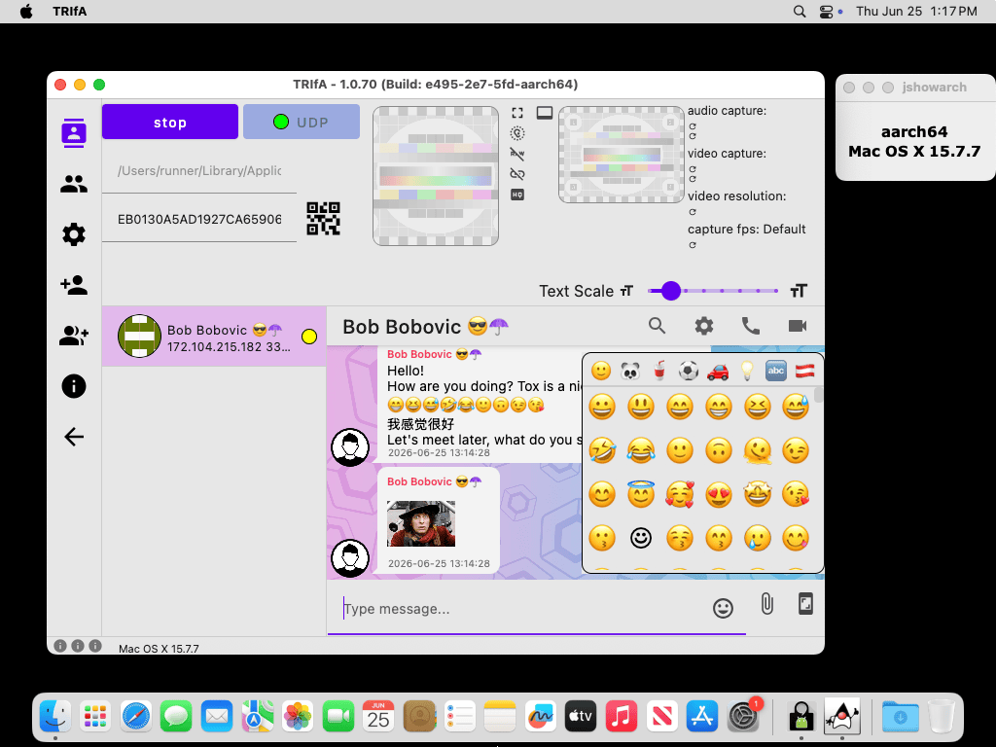Insert the heart eyes emoji

tap(719, 494)
